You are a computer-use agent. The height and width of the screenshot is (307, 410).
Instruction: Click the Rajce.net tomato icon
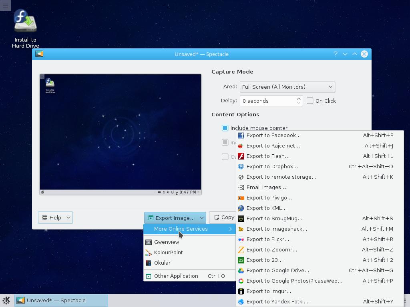(241, 146)
